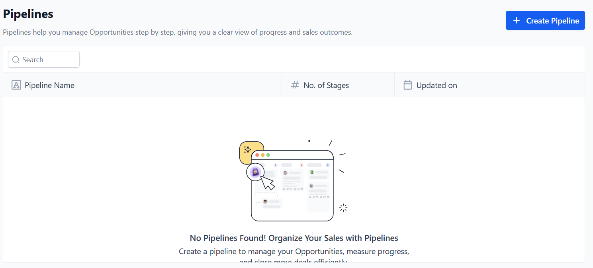Click the calendar icon beside Updated on
This screenshot has width=593, height=268.
[407, 85]
